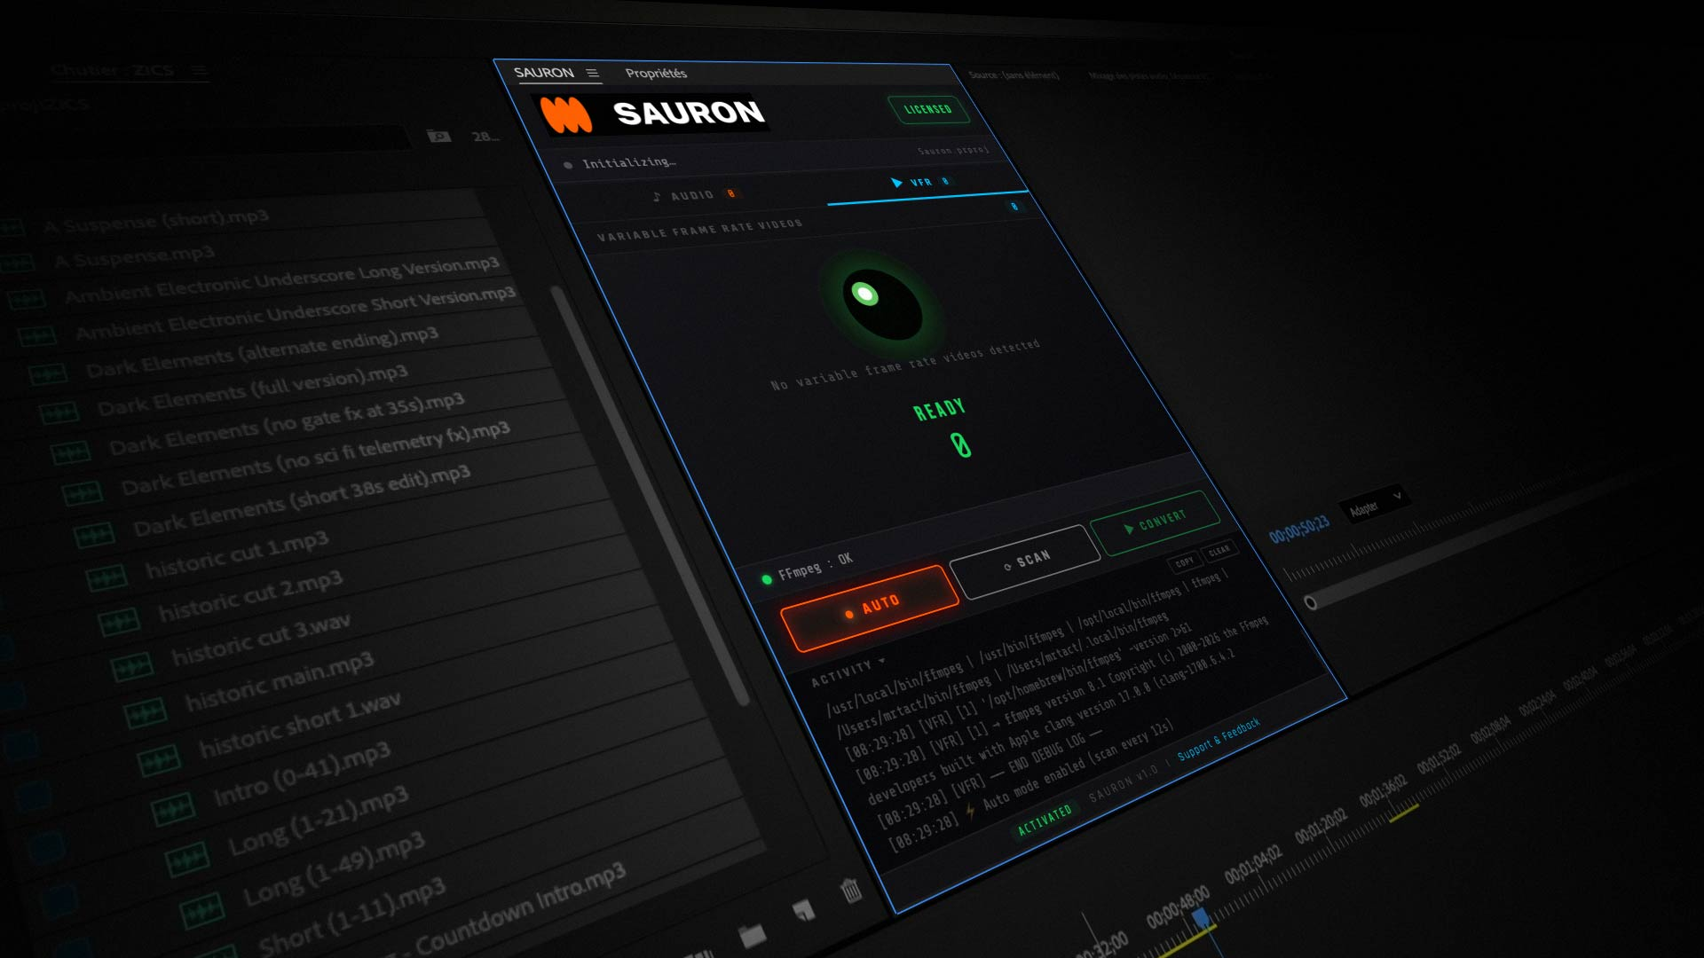Click the new bin folder icon
This screenshot has height=958, width=1704.
752,935
